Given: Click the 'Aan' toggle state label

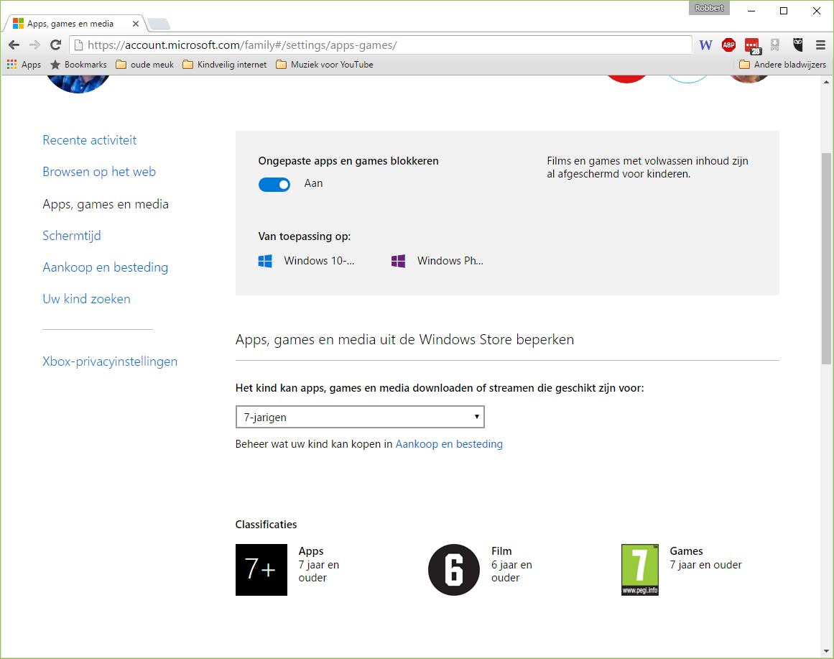Looking at the screenshot, I should 313,183.
